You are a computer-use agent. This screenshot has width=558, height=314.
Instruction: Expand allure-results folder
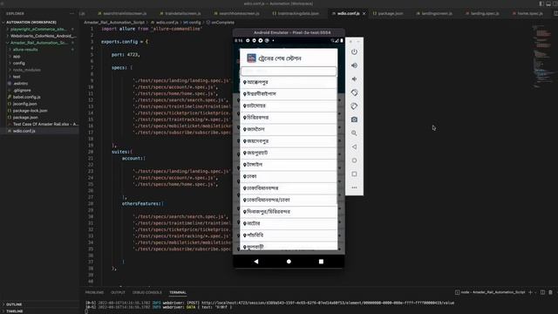click(x=25, y=50)
